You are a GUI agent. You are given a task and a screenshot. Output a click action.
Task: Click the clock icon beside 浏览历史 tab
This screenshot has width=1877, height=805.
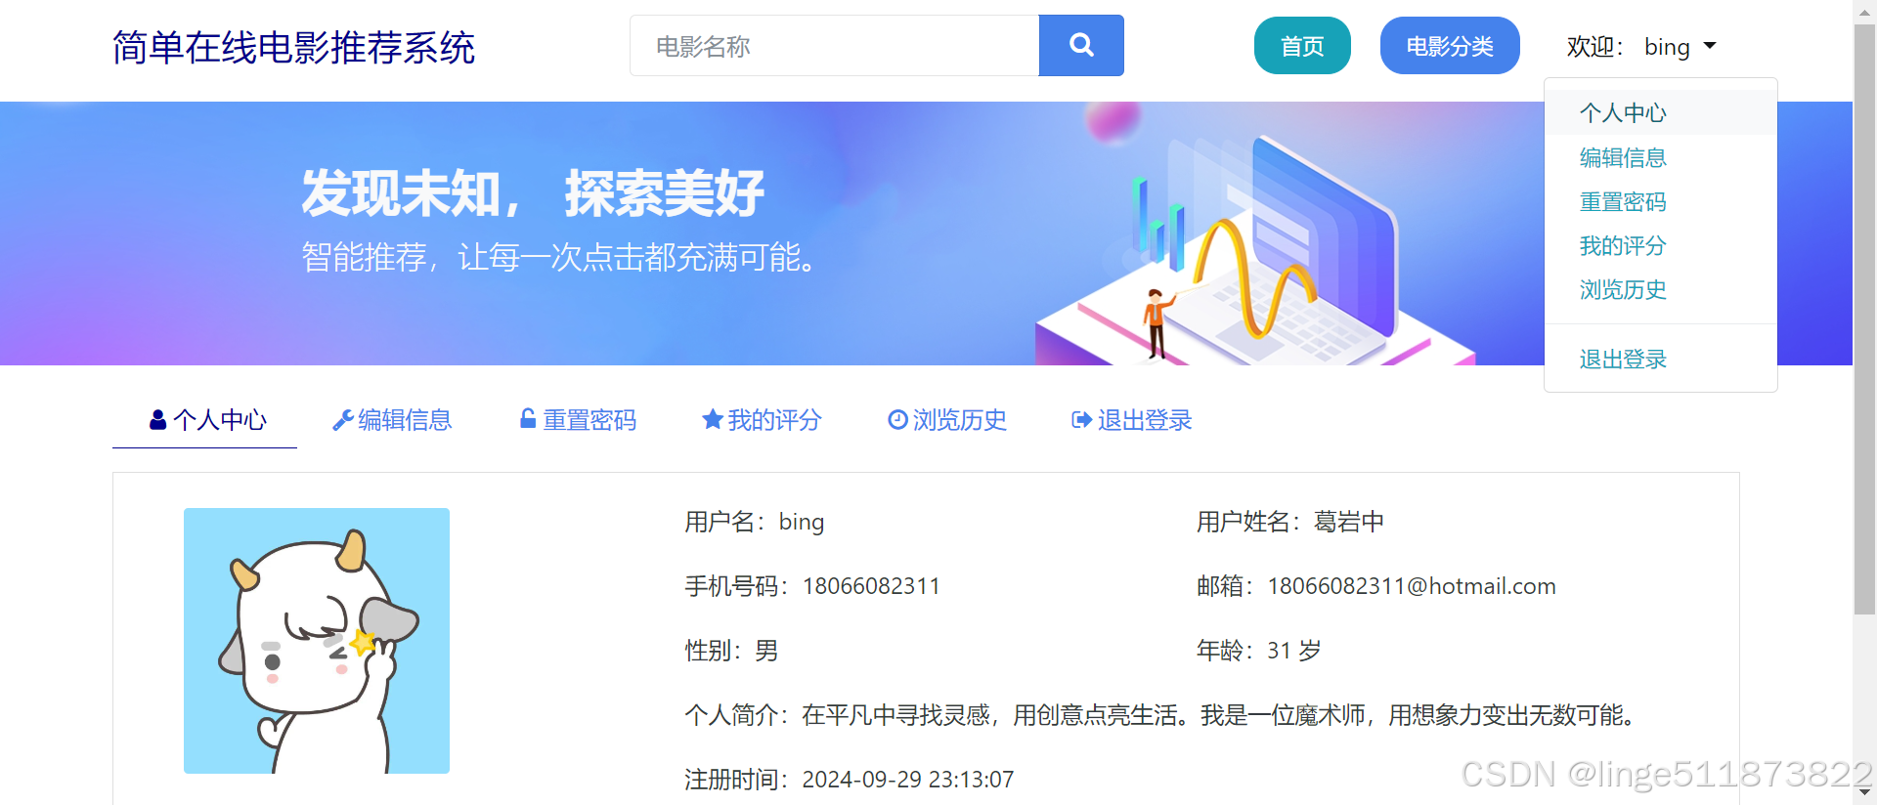point(897,419)
